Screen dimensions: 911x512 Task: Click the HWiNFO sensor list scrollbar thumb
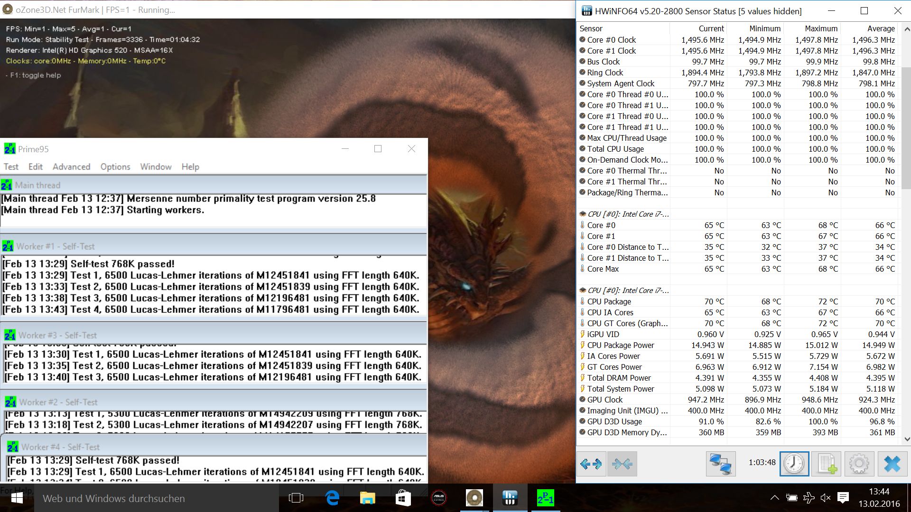pyautogui.click(x=906, y=128)
